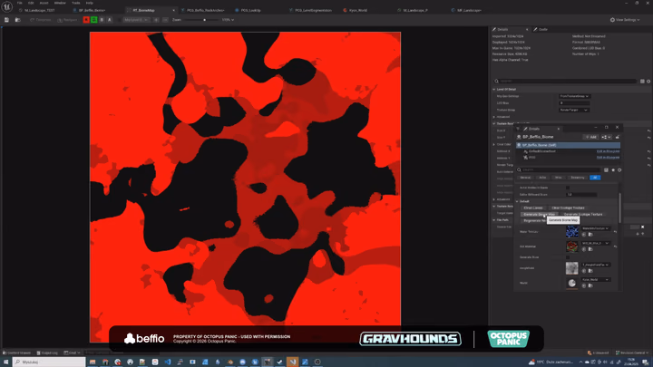Click the Windows taskbar search box
This screenshot has width=653, height=367.
coord(49,362)
